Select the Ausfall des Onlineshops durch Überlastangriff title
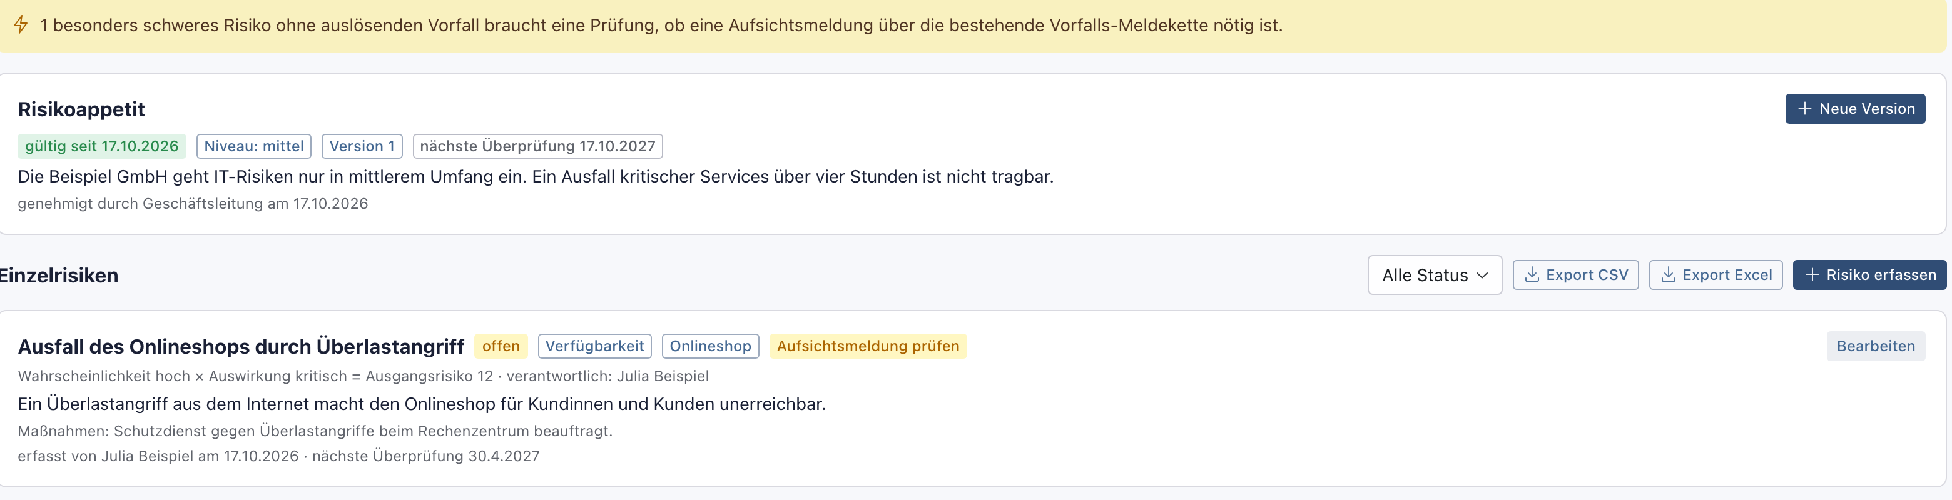The width and height of the screenshot is (1952, 500). click(241, 346)
